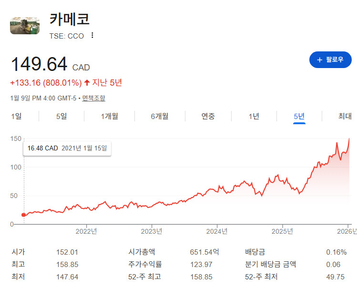
Task: Click the 주가수익률 P/E ratio value
Action: pyautogui.click(x=201, y=265)
